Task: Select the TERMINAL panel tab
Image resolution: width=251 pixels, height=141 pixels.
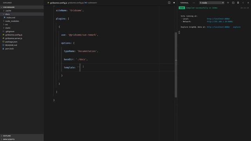Action: [x=184, y=3]
